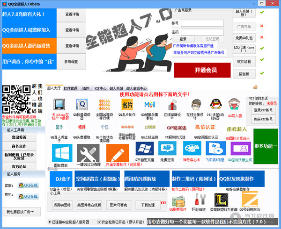This screenshot has height=229, width=281.
Task: Open the CF防沉迷 icon
Action: pyautogui.click(x=177, y=128)
